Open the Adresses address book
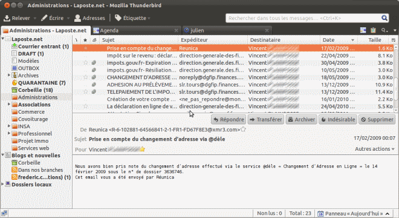Image resolution: width=399 pixels, height=218 pixels. tap(89, 18)
